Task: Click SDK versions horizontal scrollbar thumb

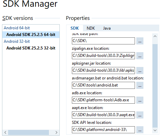Action: 28,133
